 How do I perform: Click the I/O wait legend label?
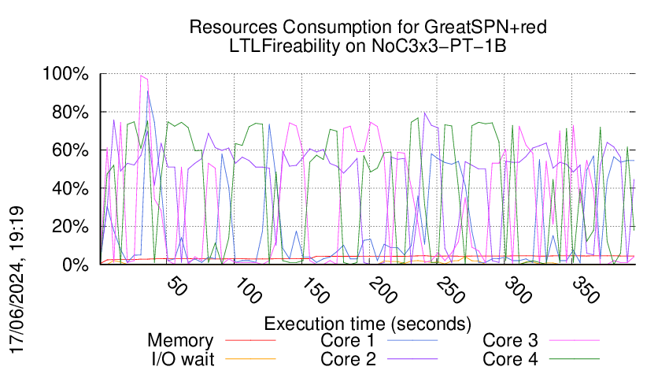pos(183,359)
